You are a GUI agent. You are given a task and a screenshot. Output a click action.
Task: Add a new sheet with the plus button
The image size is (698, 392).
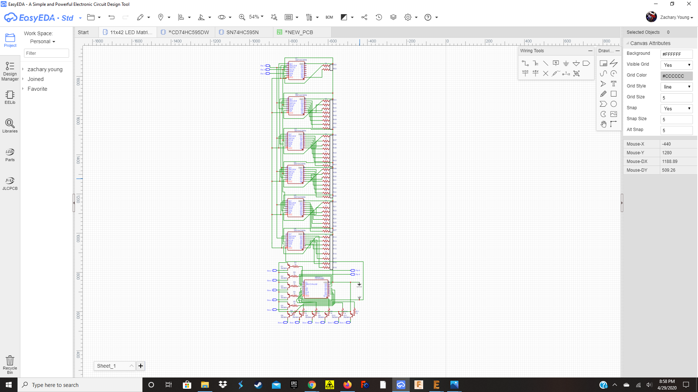[x=141, y=366]
